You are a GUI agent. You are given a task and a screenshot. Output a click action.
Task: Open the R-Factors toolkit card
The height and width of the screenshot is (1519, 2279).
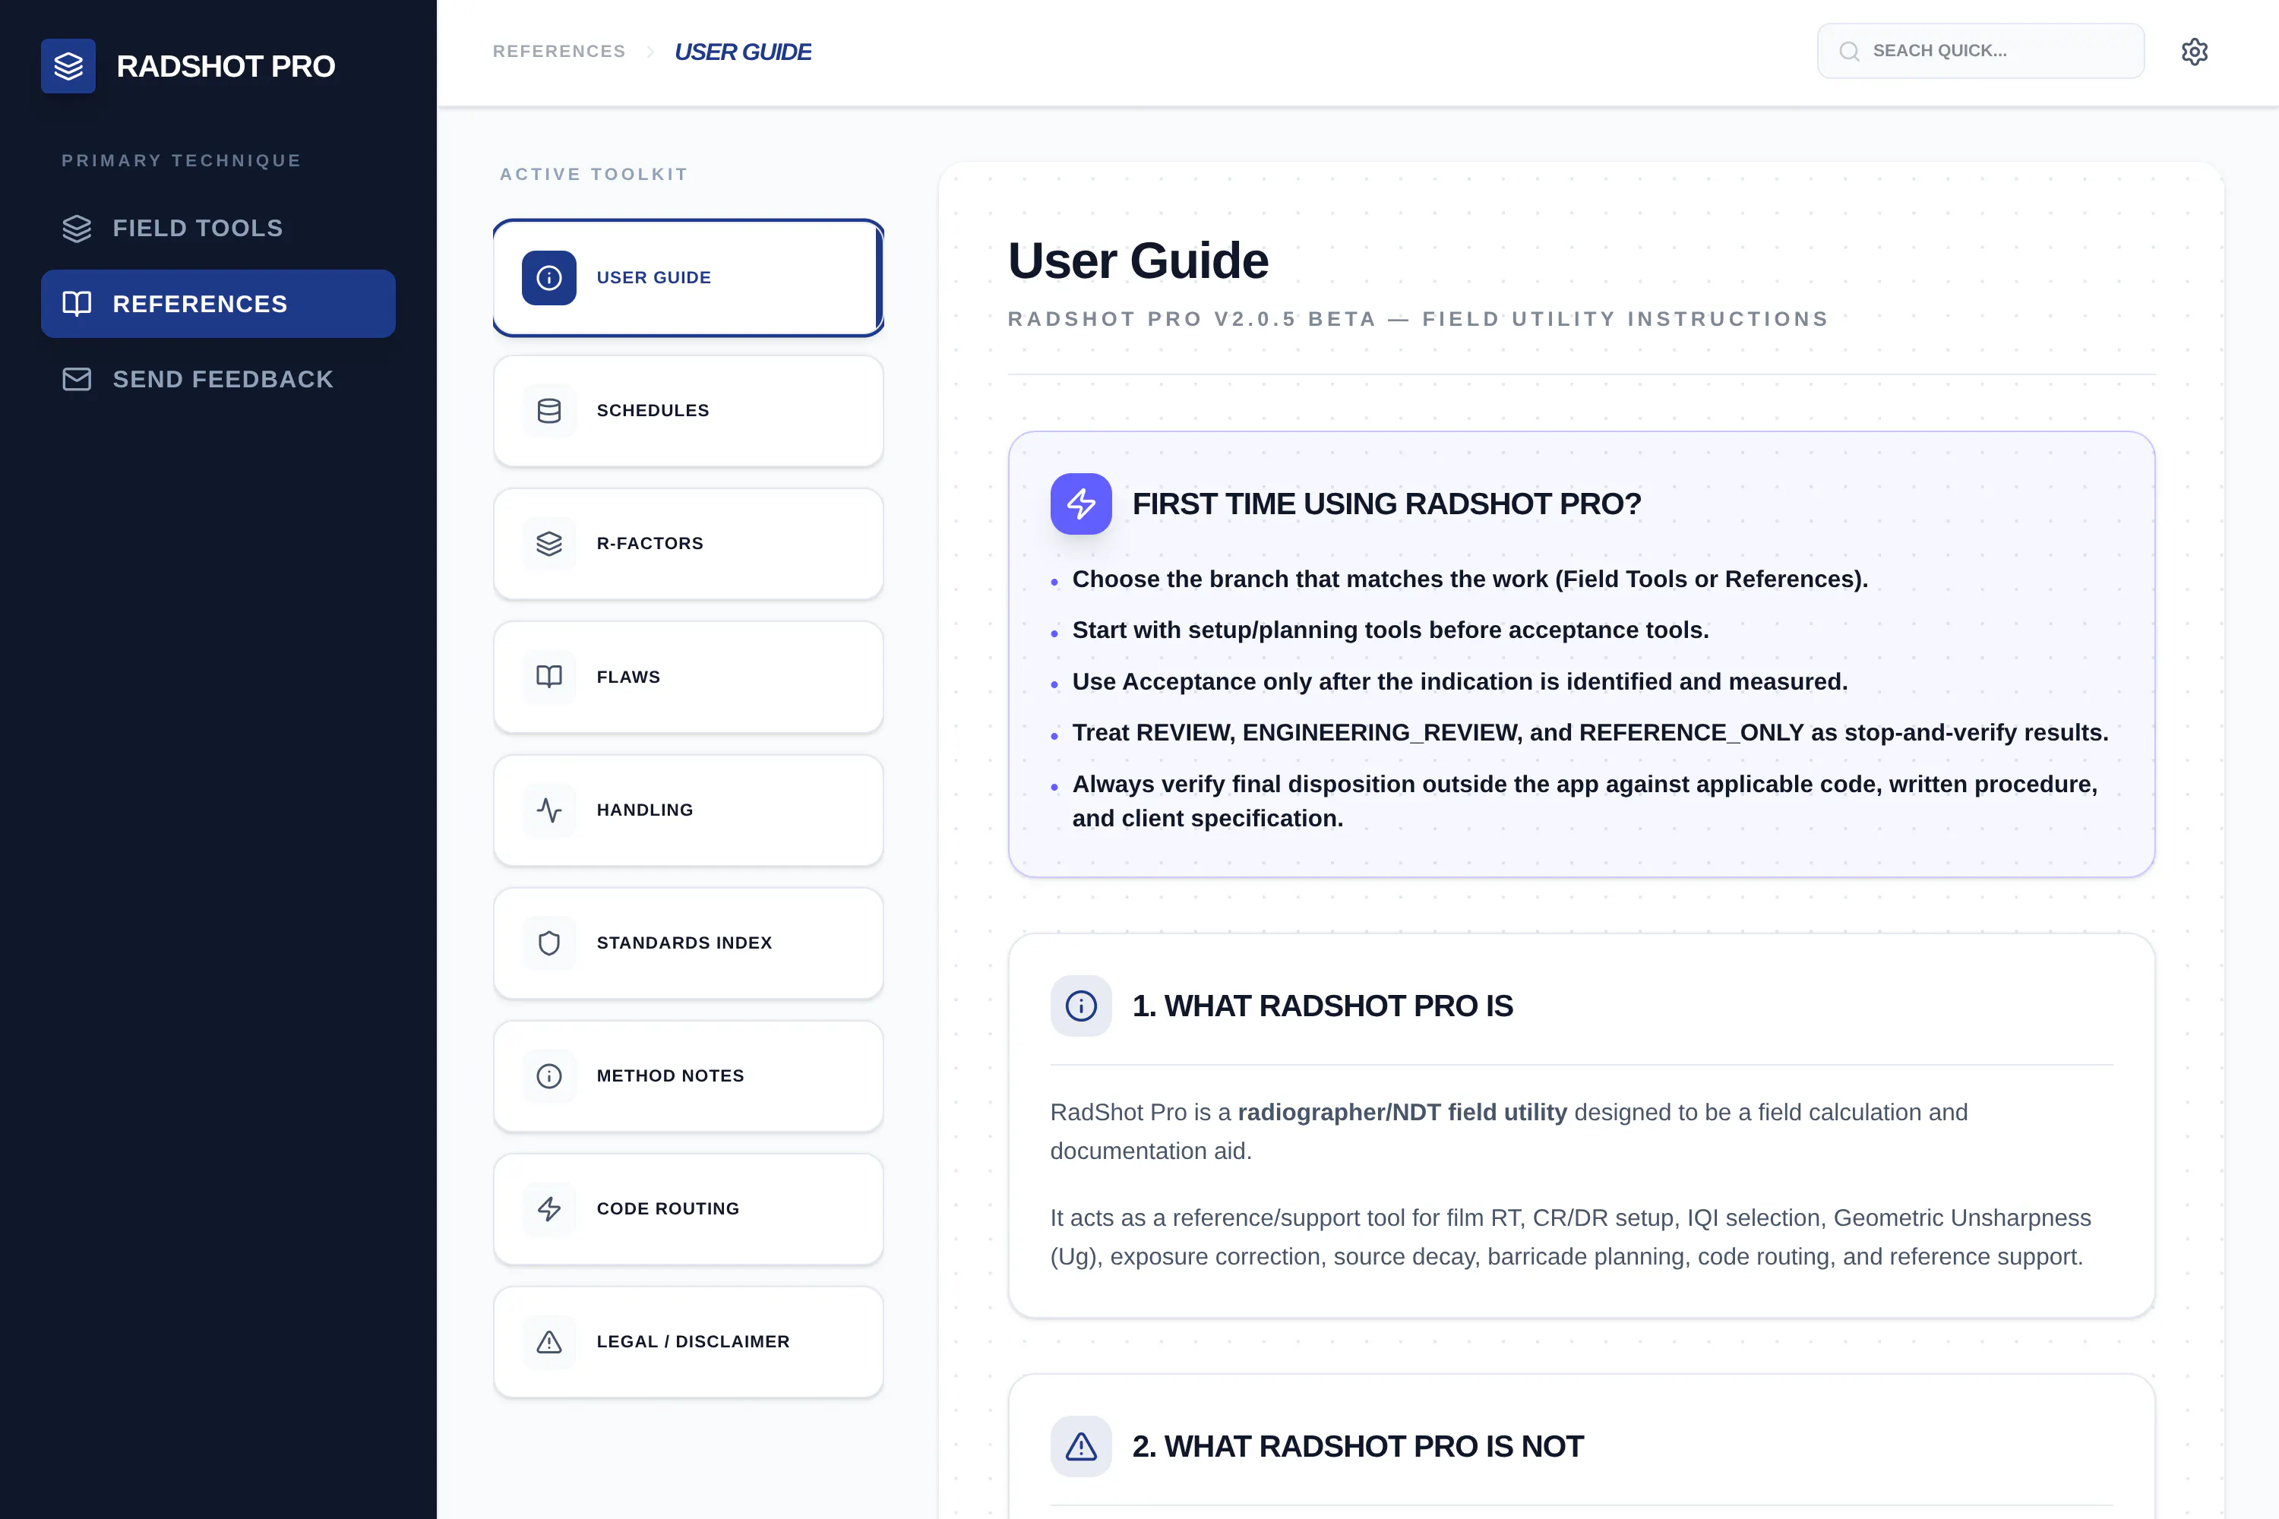[689, 544]
